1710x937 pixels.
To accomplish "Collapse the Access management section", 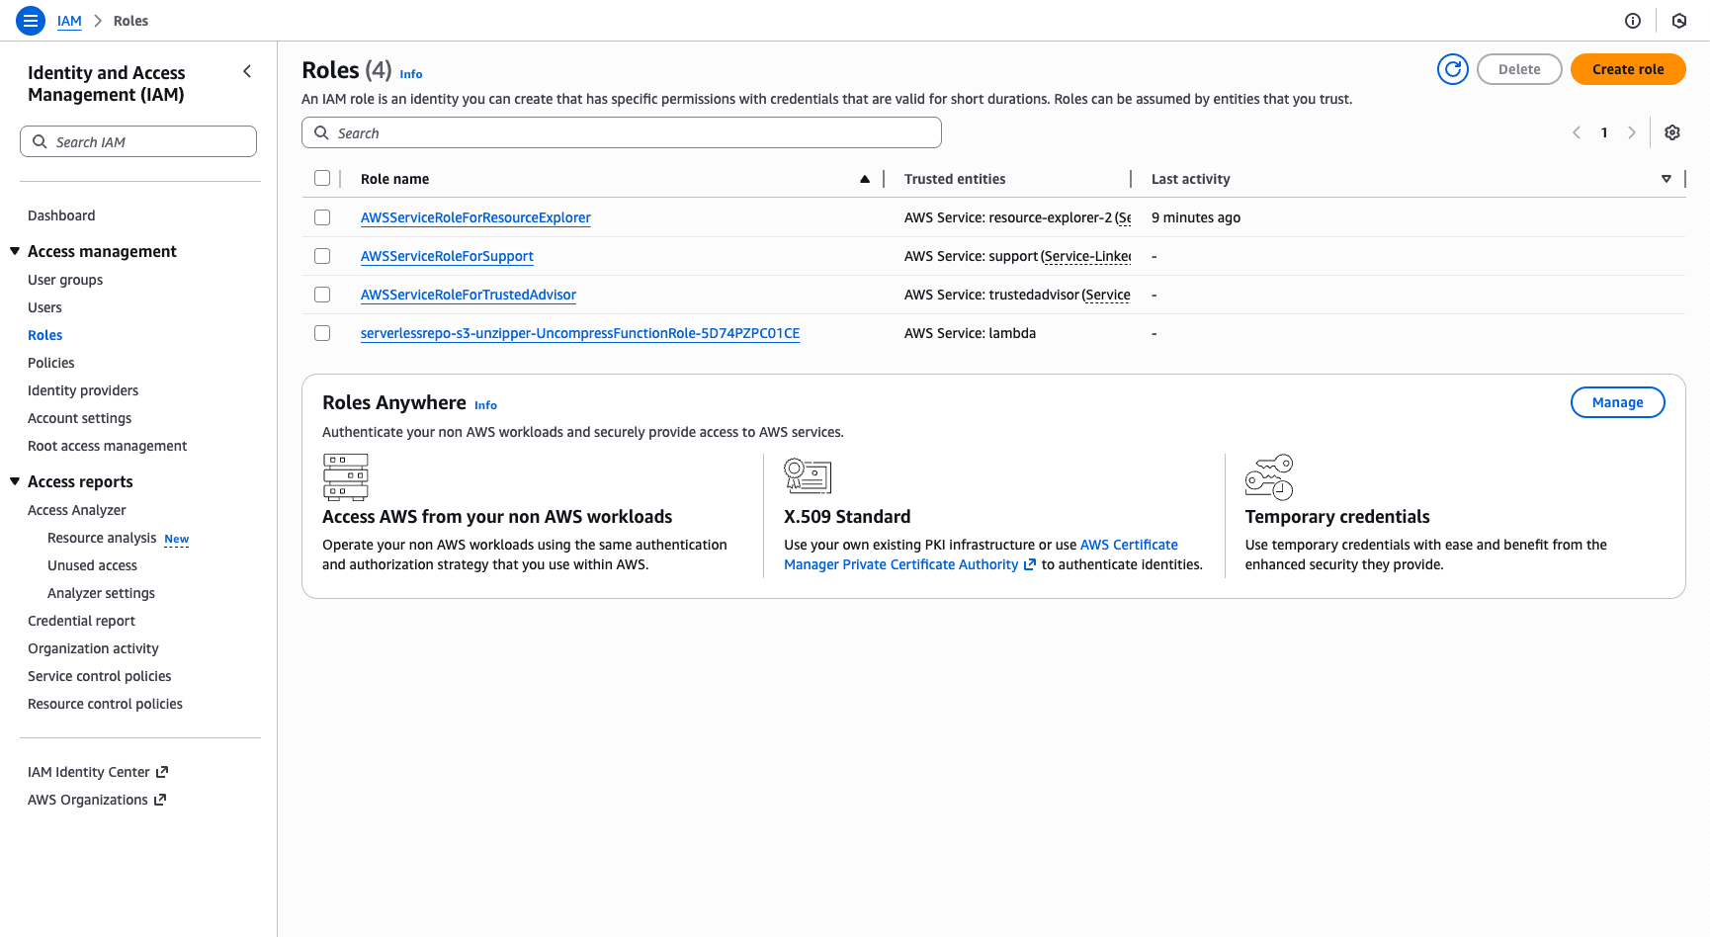I will 14,251.
